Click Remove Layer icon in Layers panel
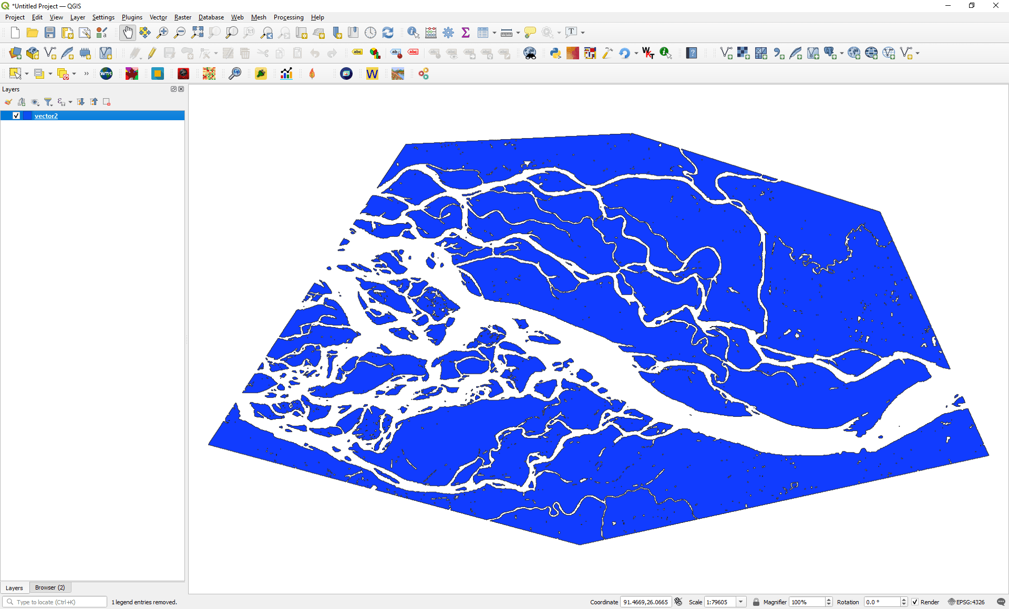Viewport: 1009px width, 609px height. pos(107,102)
